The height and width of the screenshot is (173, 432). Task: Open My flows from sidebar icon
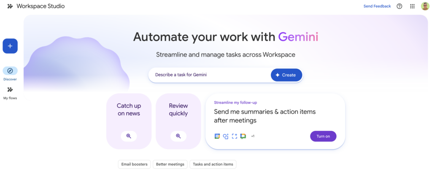tap(10, 89)
